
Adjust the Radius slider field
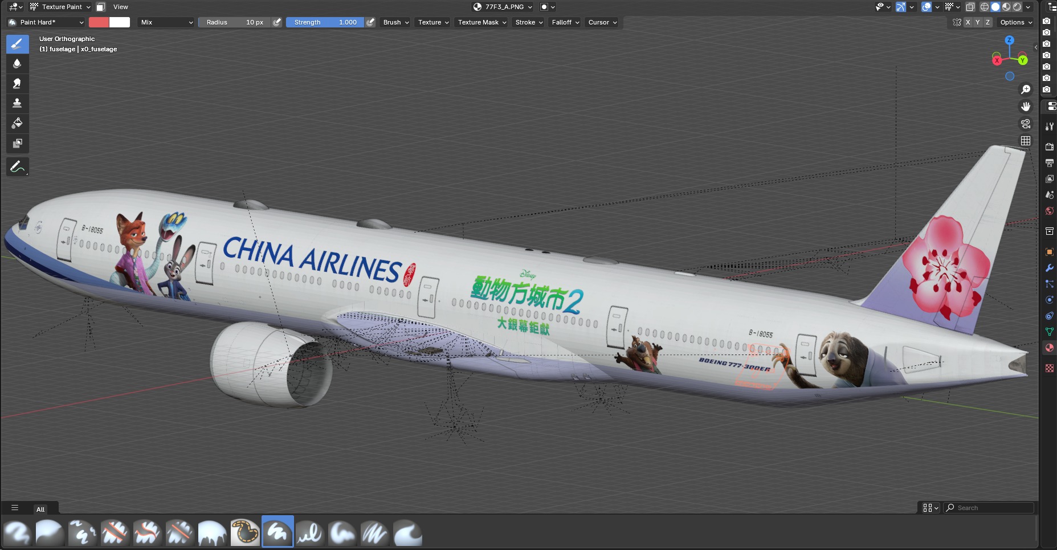(235, 22)
